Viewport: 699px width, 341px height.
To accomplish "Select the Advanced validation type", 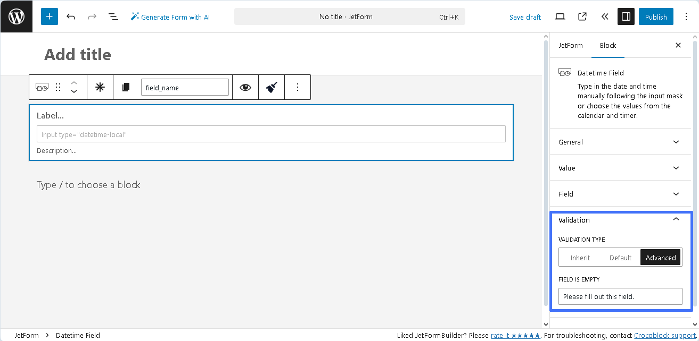I will click(x=660, y=257).
